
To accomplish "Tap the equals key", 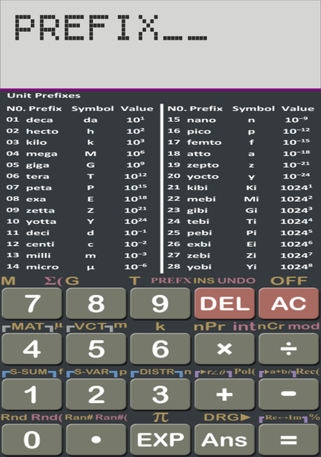I will pyautogui.click(x=289, y=439).
